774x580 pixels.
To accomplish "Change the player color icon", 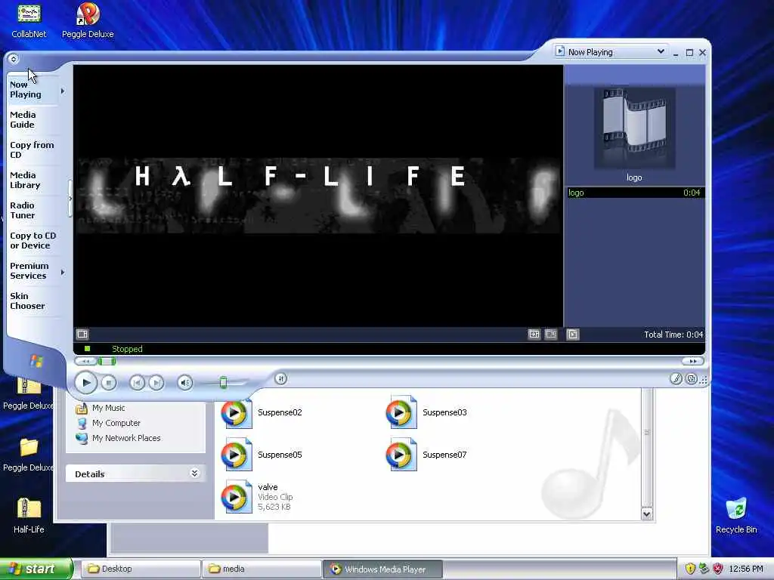I will pos(676,379).
